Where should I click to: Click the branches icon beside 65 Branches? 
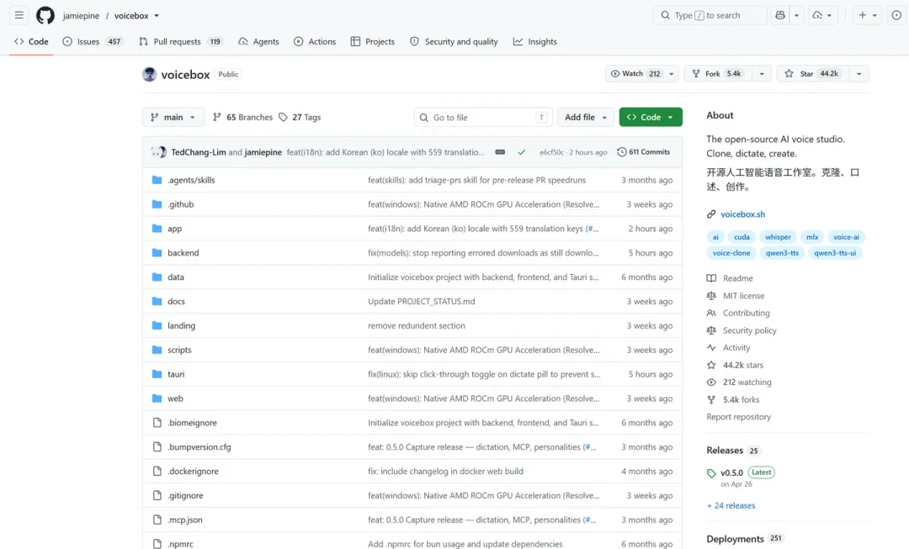pos(217,117)
